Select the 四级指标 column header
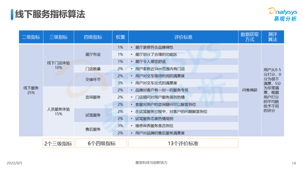 coord(93,37)
